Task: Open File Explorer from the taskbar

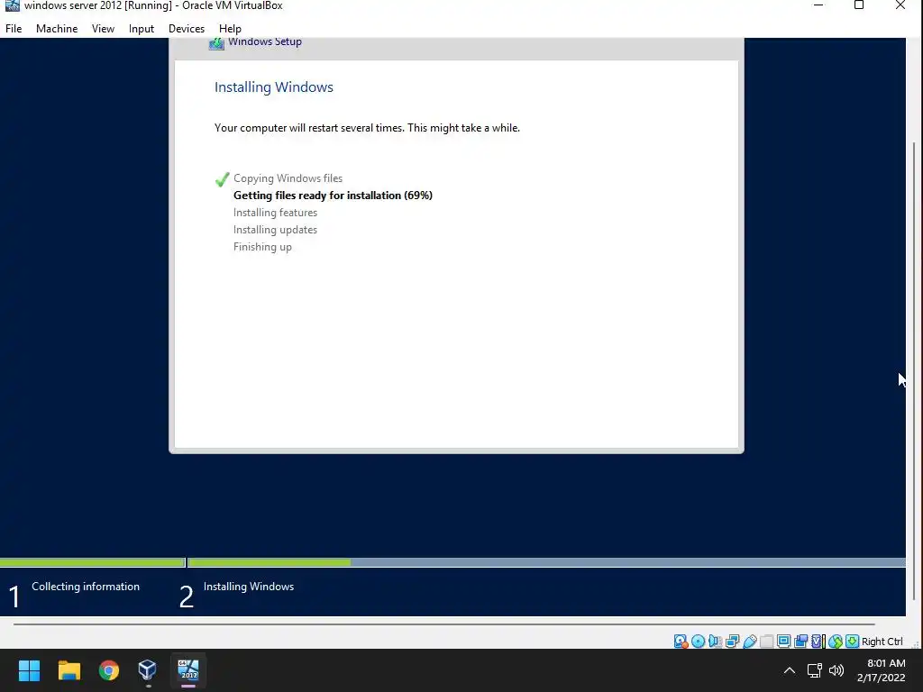Action: 69,670
